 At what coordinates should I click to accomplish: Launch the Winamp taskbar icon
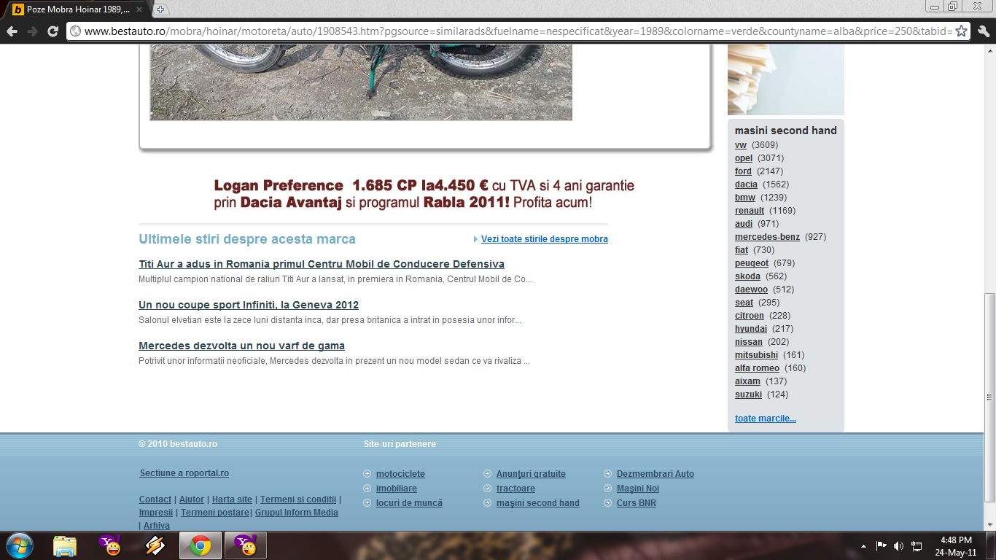(155, 545)
